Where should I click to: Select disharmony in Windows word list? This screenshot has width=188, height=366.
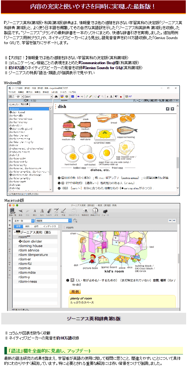[x=18, y=122]
